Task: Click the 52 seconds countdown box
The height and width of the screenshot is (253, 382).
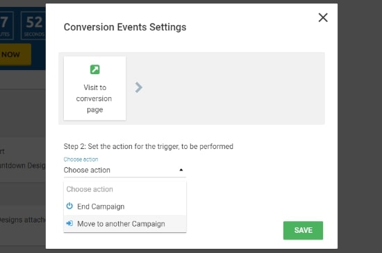Action: pos(33,26)
